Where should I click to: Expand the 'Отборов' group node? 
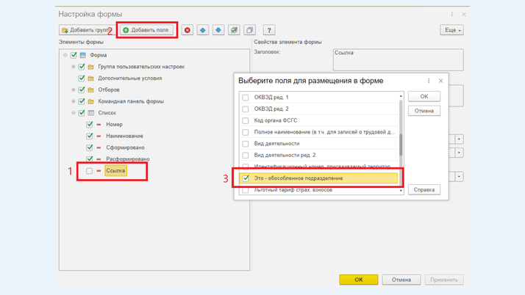click(74, 90)
